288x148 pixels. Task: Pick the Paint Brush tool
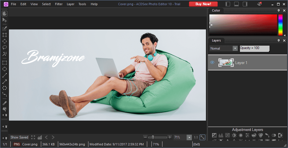(x=5, y=103)
